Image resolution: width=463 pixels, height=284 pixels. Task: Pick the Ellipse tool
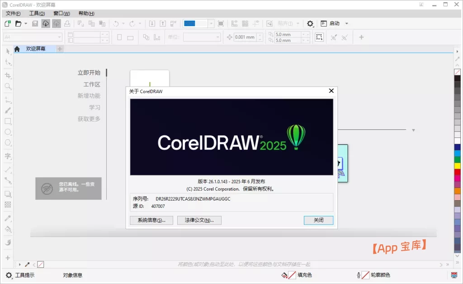pos(8,132)
